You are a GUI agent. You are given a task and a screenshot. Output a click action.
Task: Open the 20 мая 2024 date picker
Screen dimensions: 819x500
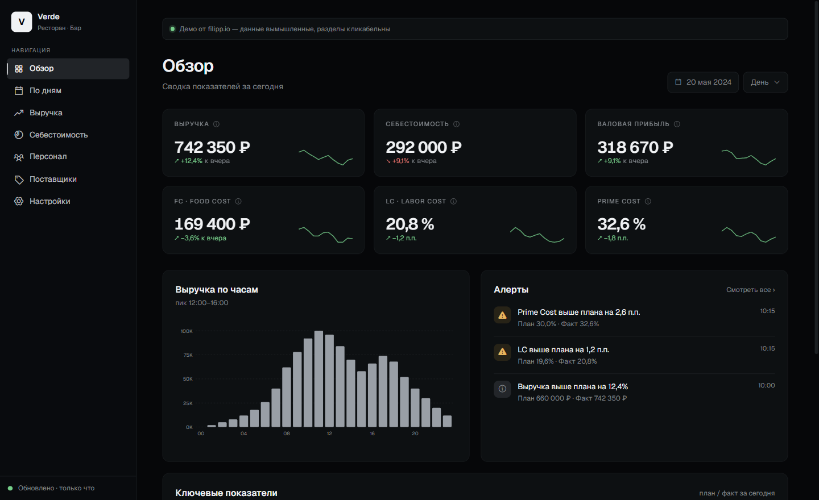pyautogui.click(x=703, y=82)
